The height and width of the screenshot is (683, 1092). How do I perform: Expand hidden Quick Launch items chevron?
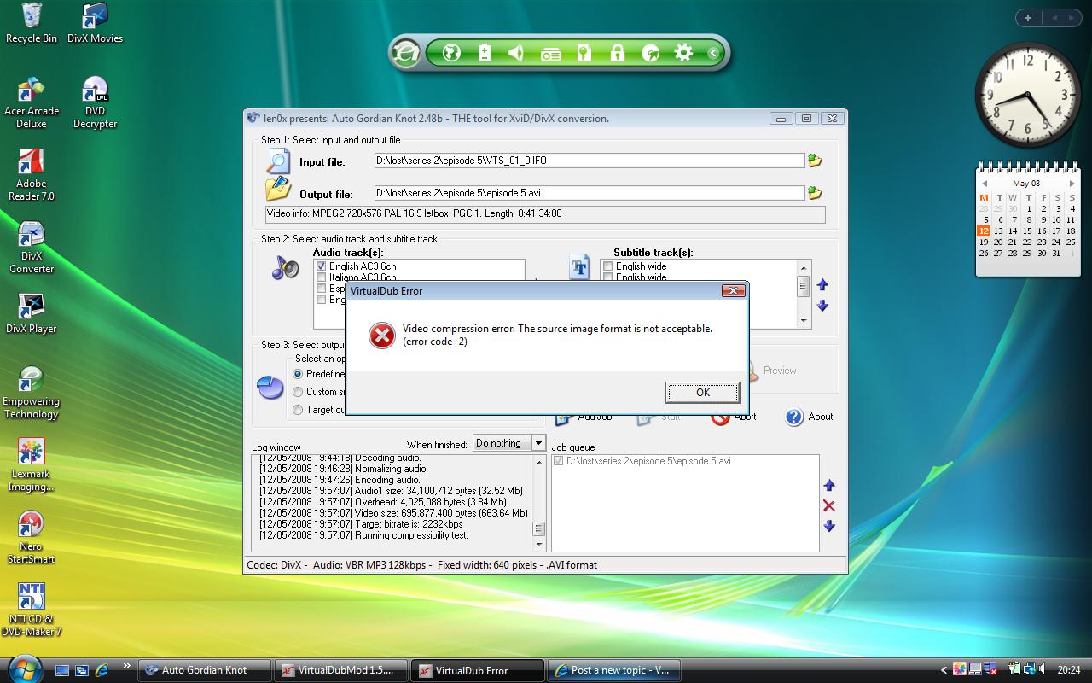127,666
